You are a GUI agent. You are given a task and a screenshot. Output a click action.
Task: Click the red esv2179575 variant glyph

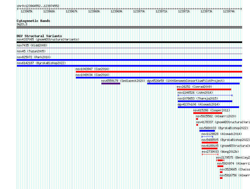click(220, 160)
